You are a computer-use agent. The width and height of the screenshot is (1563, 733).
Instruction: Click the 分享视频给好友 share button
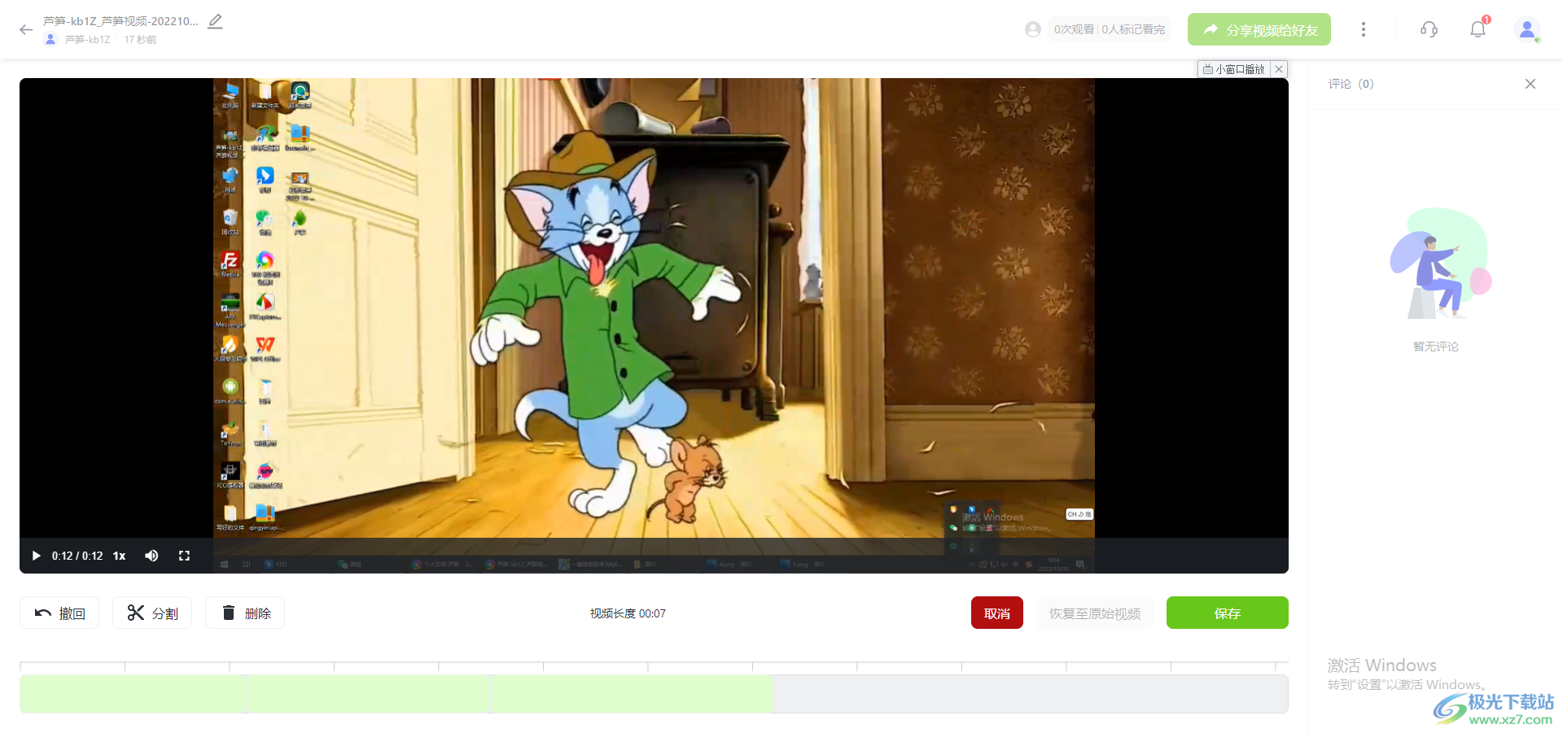(1259, 29)
